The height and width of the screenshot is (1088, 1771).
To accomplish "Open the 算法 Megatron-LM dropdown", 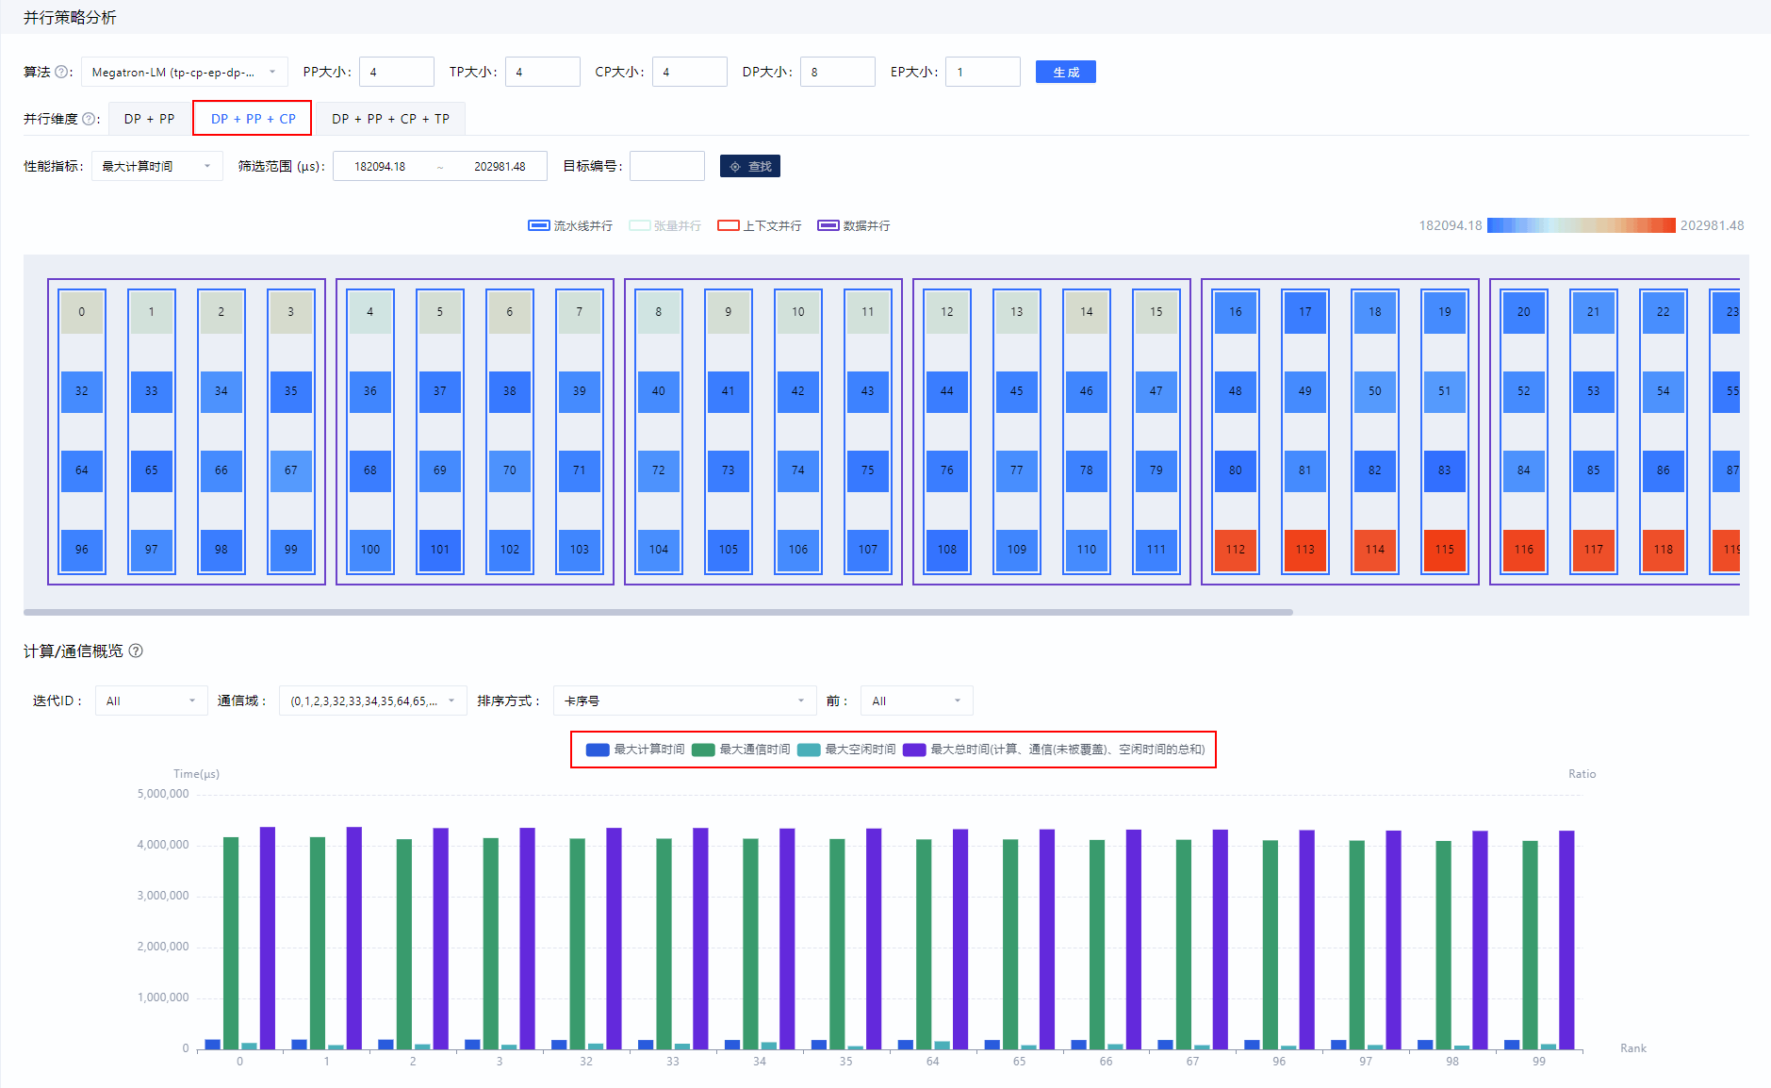I will [x=185, y=72].
